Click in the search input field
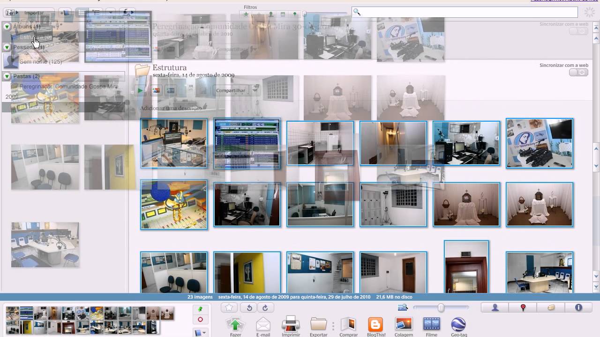 [469, 13]
